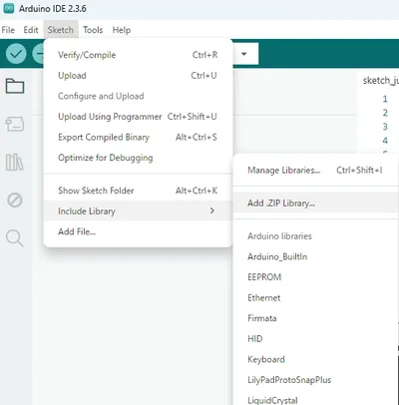Viewport: 399px width, 405px height.
Task: Select Verify/Compile from the Sketch menu
Action: tap(138, 55)
